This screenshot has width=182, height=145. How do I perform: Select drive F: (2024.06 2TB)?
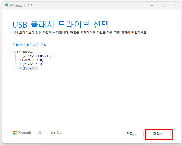(x=31, y=60)
